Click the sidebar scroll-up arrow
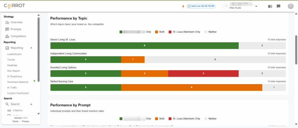The height and width of the screenshot is (128, 298). click(39, 15)
